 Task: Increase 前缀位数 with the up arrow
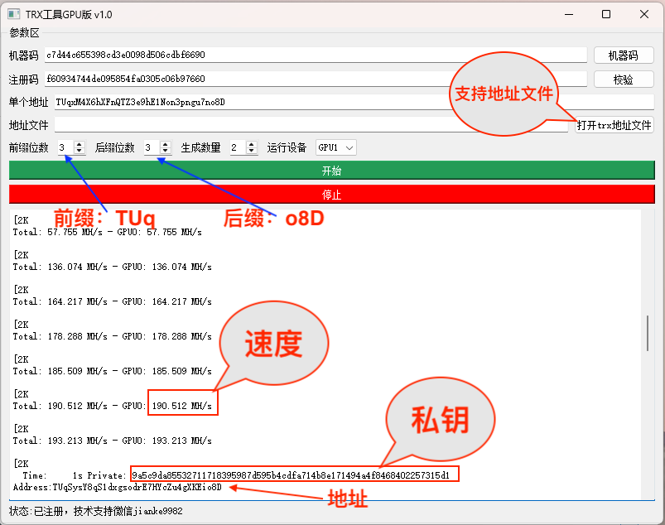tap(80, 144)
